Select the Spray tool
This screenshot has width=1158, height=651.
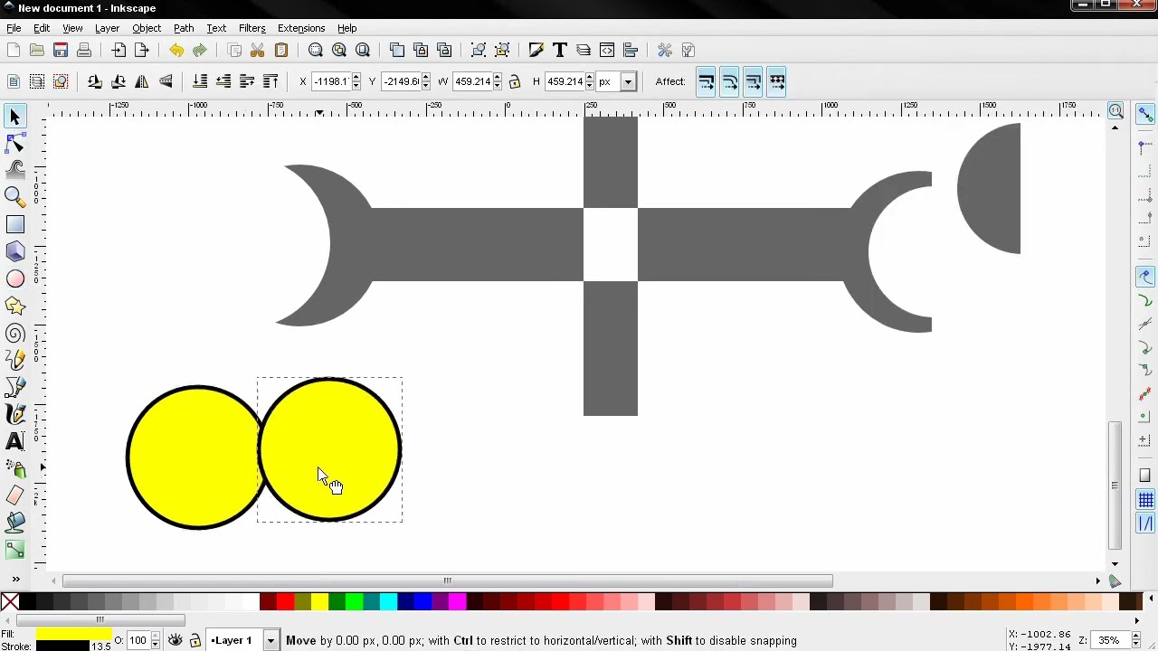[x=14, y=468]
